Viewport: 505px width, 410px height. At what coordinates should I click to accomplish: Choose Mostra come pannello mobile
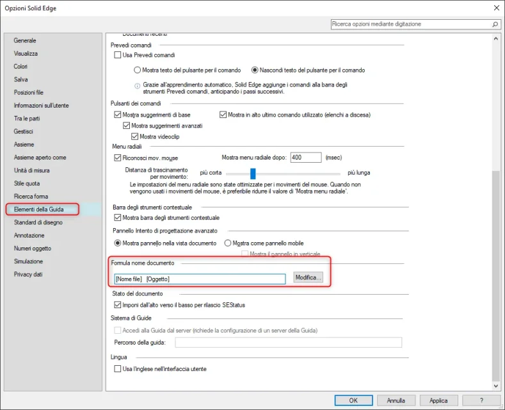click(228, 243)
